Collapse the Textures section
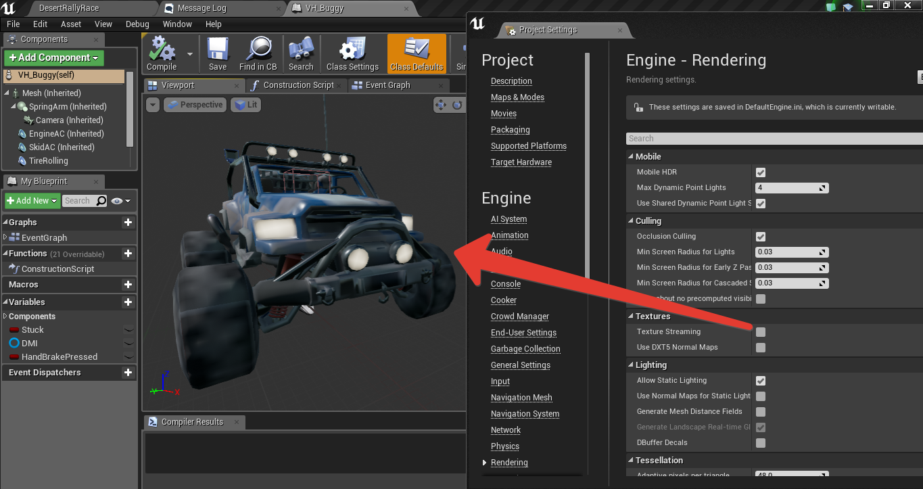Screen dimensions: 923x489 point(630,316)
